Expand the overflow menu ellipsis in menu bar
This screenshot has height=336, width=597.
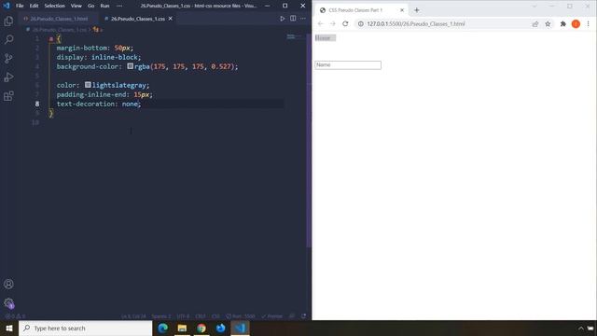point(119,6)
